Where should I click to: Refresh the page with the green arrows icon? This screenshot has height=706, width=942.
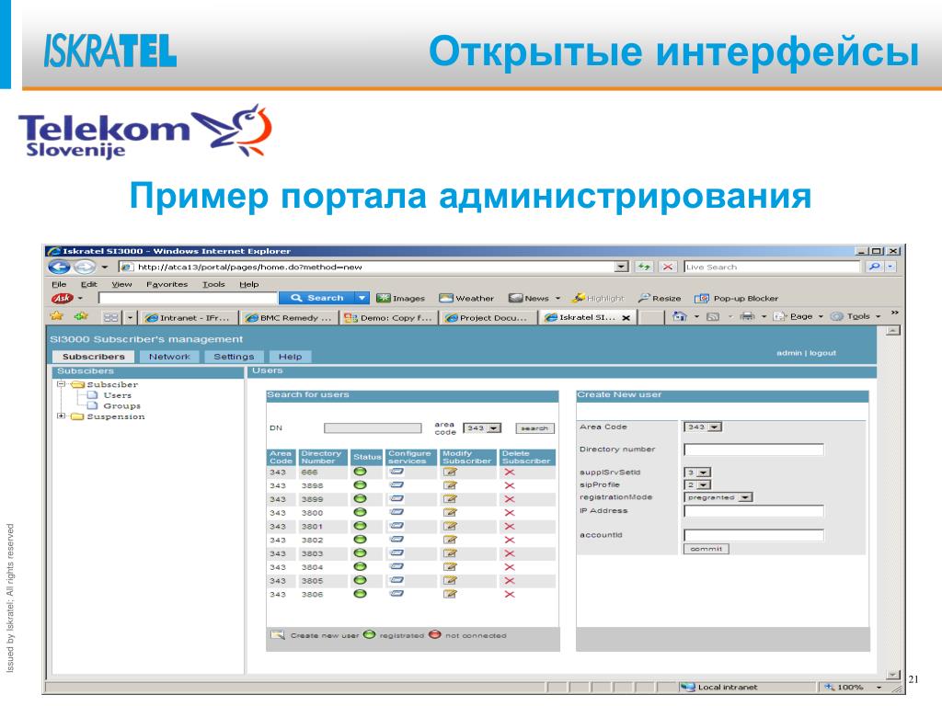(x=643, y=267)
